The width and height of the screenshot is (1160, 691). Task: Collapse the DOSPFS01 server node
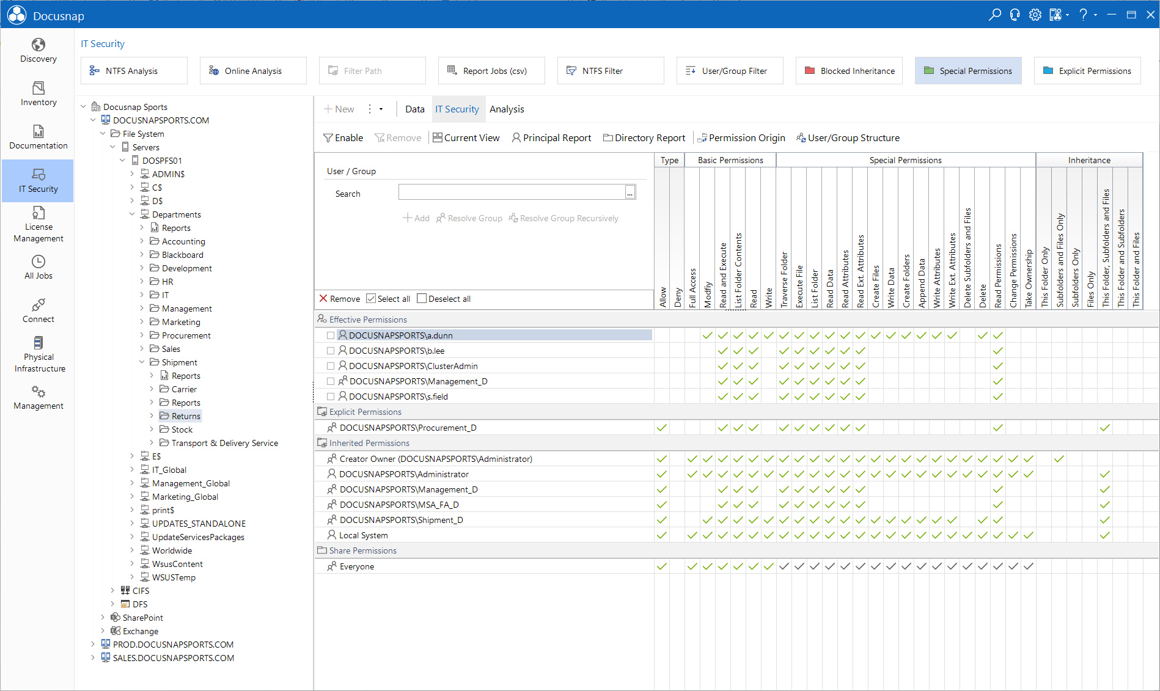123,161
